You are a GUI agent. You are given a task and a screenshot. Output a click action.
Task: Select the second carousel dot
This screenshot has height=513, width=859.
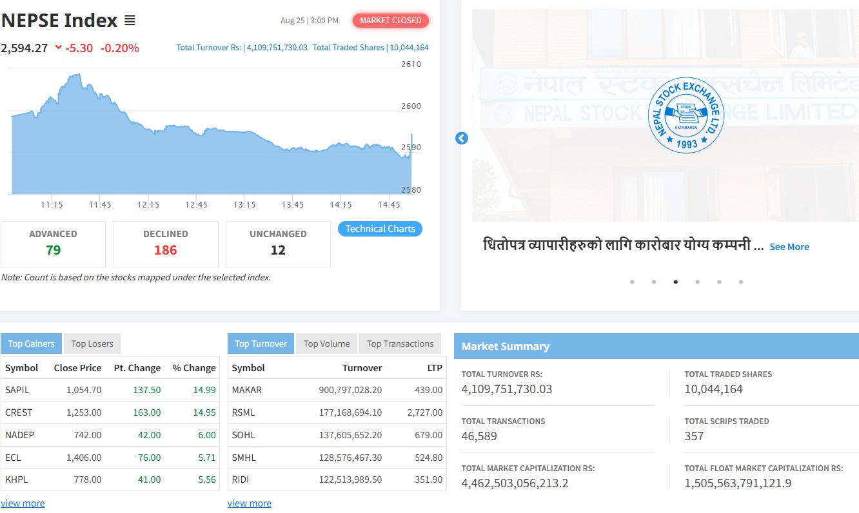point(654,282)
